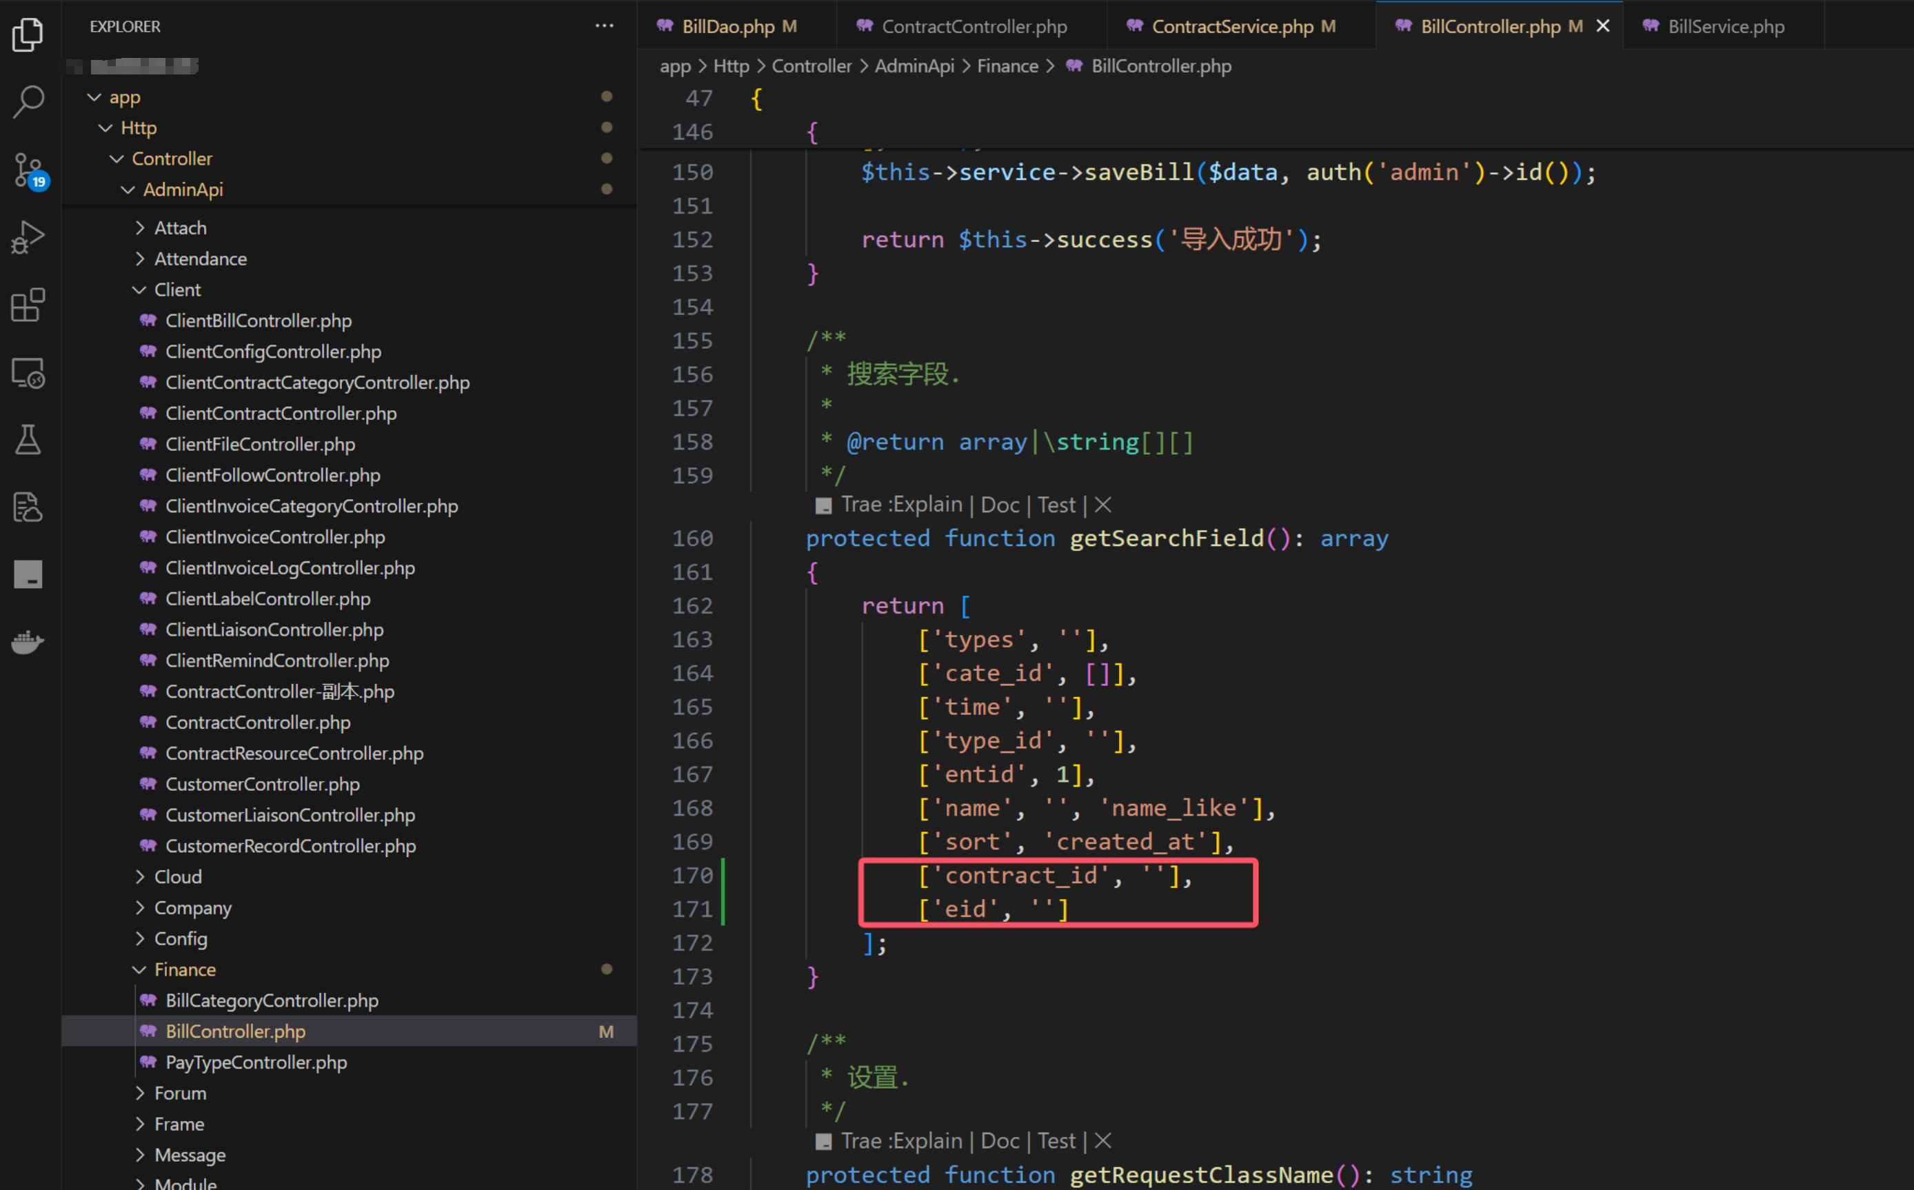Open the Run and Debug view
Viewport: 1914px width, 1190px height.
click(x=28, y=237)
